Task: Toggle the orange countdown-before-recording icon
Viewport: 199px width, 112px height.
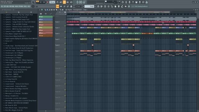Action: [x=64, y=2]
